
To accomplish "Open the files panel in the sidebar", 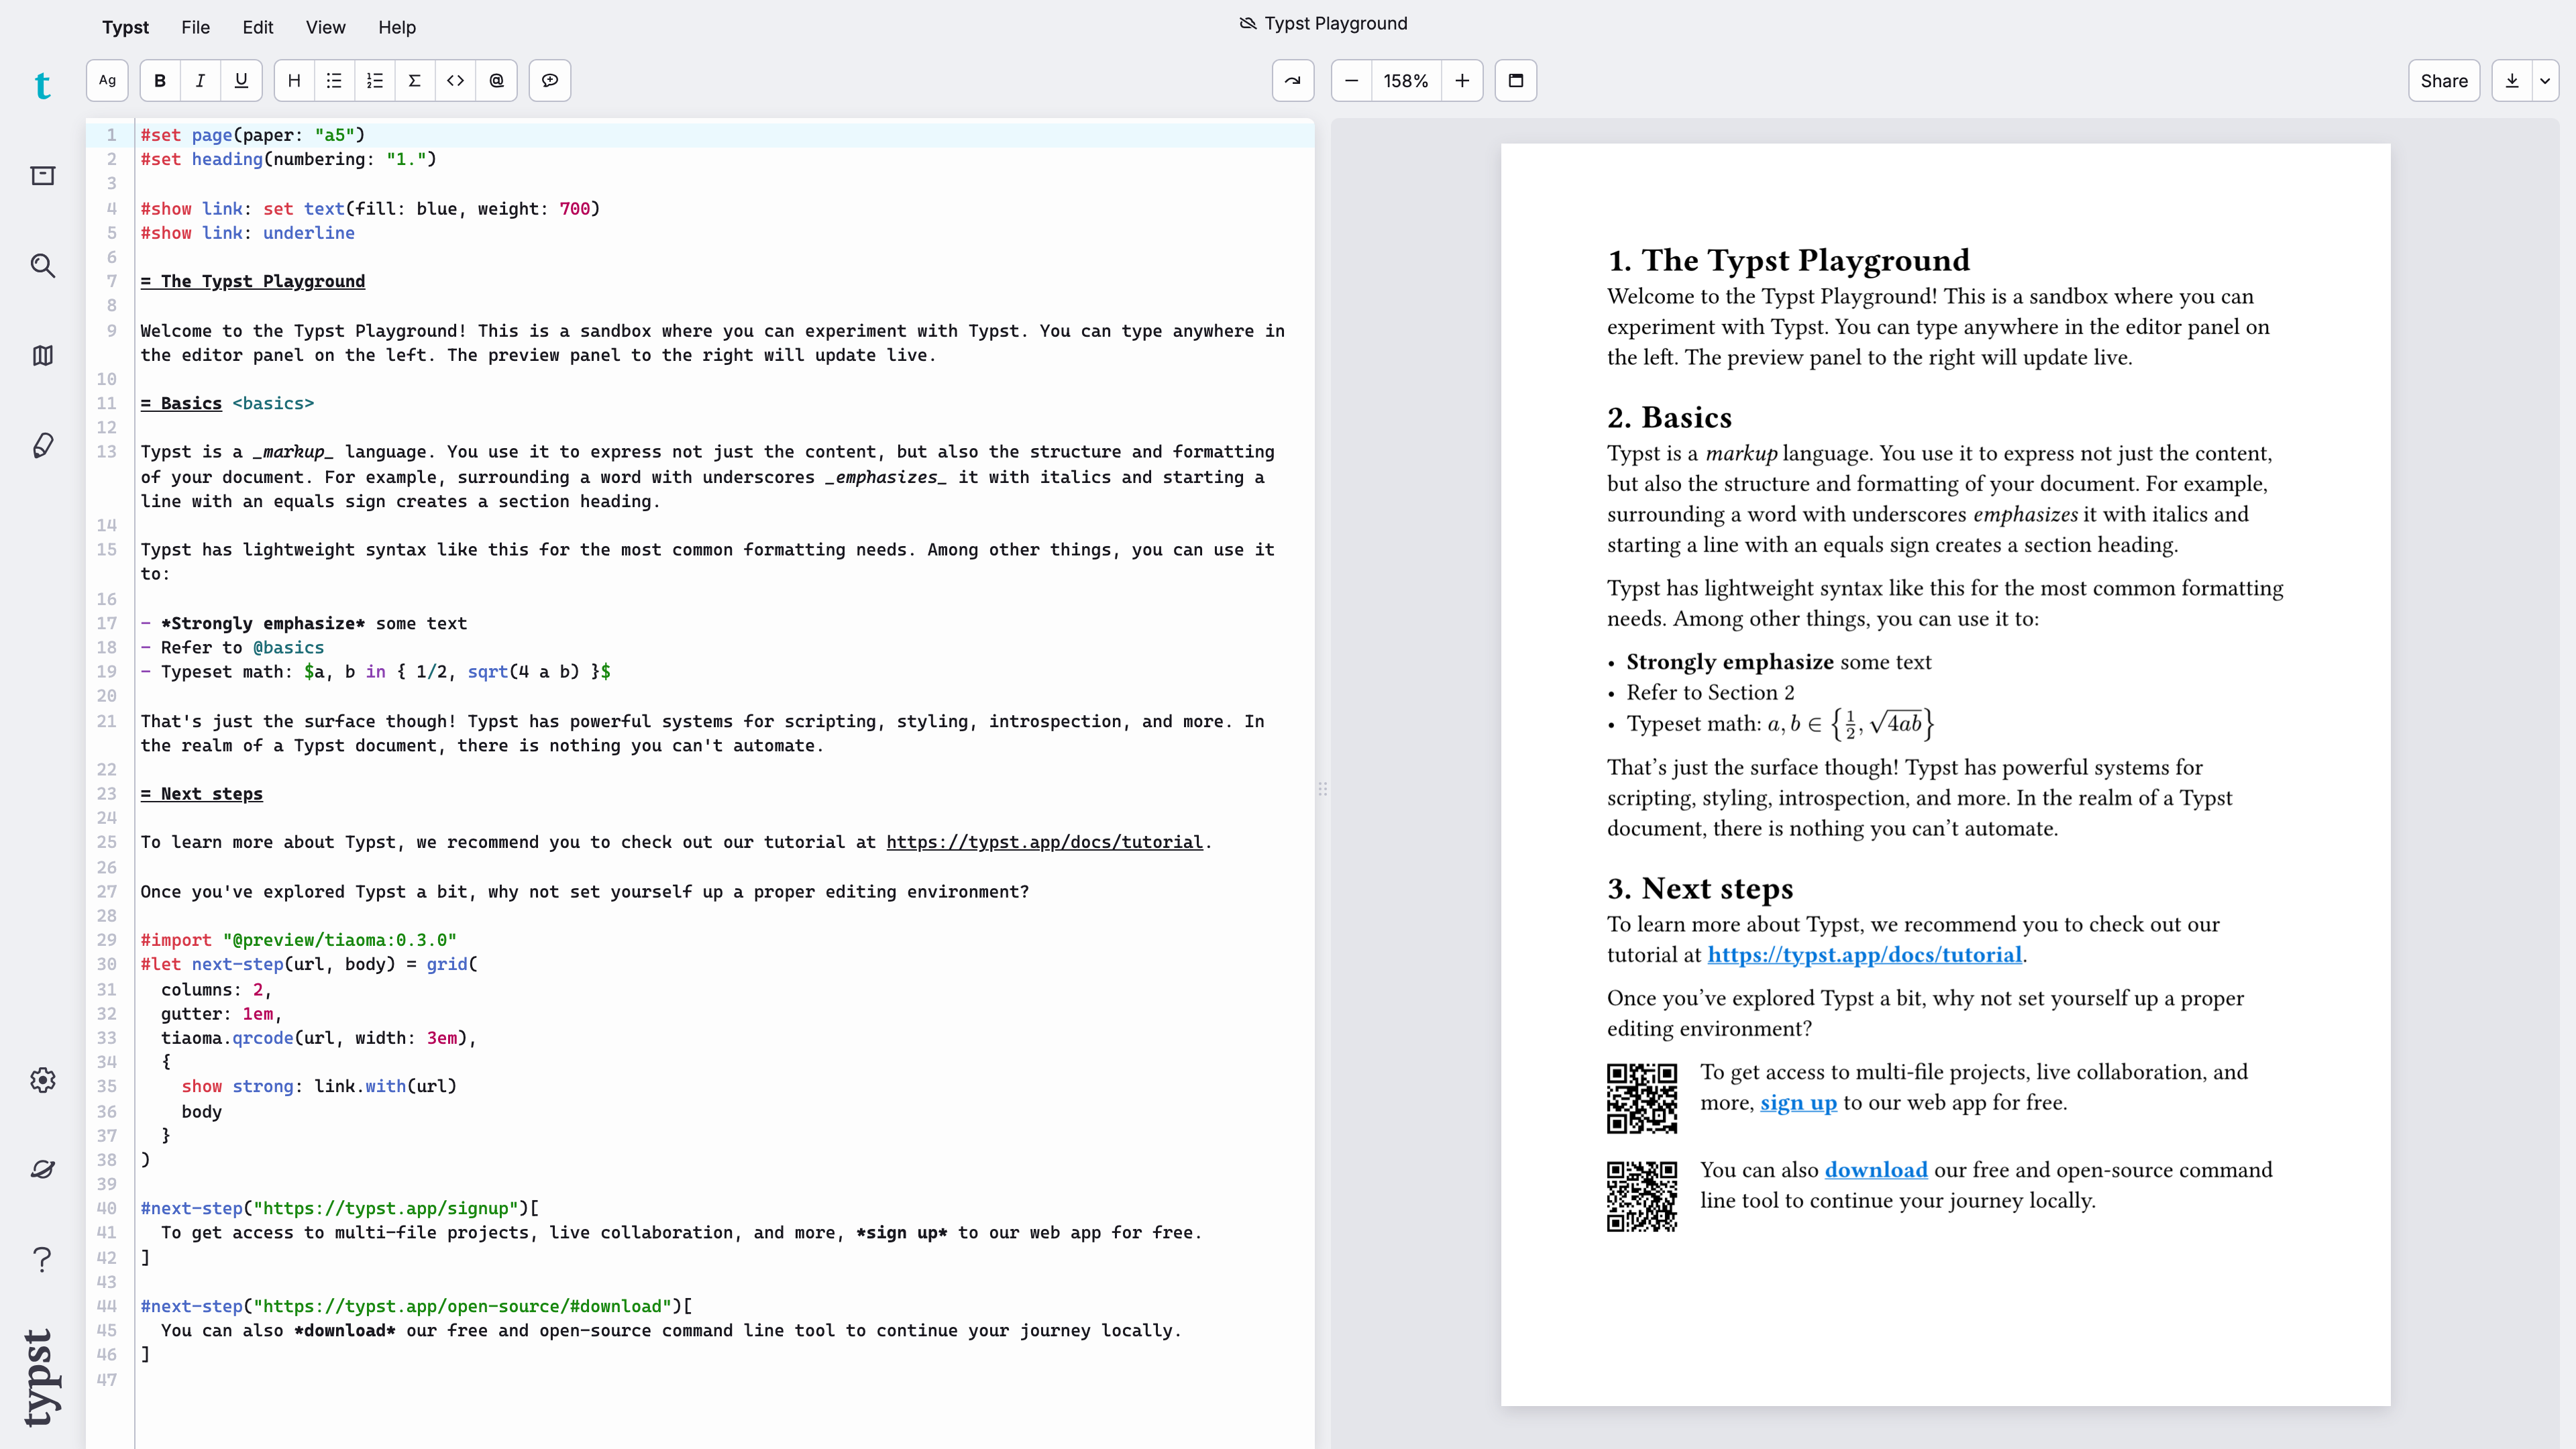I will (x=42, y=176).
